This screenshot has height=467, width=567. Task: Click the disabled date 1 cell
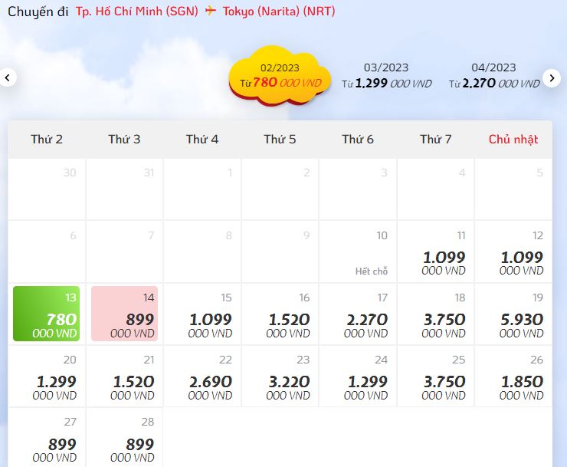pyautogui.click(x=202, y=189)
